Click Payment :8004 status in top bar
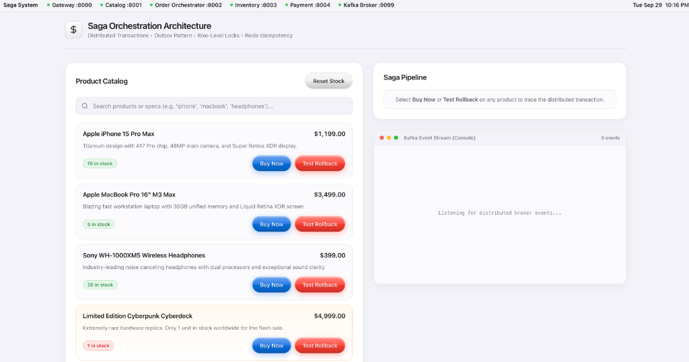This screenshot has width=689, height=362. pyautogui.click(x=307, y=5)
